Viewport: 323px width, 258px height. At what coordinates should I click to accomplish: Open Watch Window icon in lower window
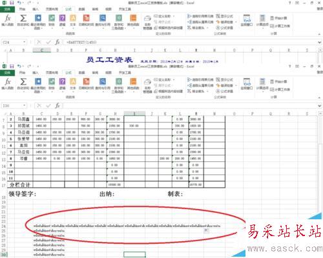pos(247,84)
